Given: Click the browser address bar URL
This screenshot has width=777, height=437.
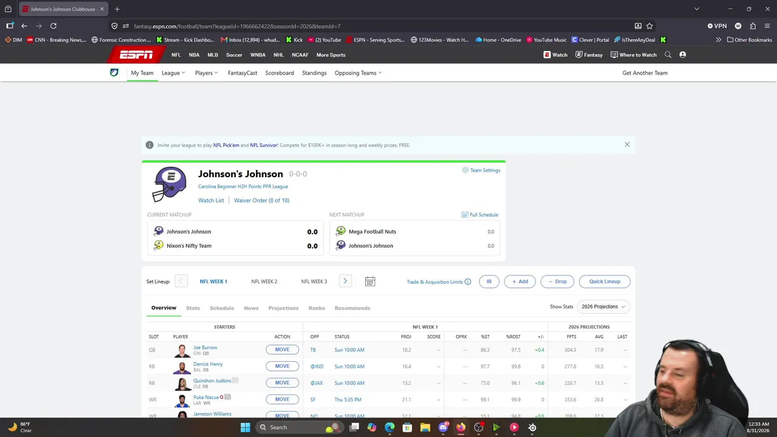Looking at the screenshot, I should click(x=237, y=26).
